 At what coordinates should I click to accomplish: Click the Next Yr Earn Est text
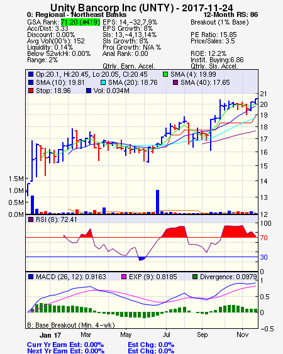click(66, 351)
